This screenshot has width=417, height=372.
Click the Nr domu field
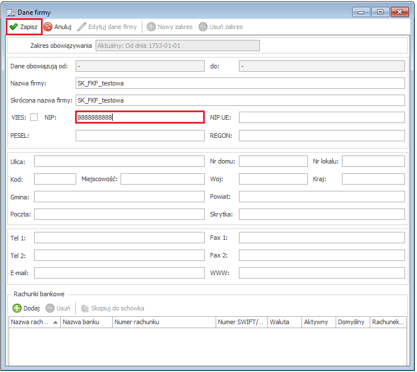pyautogui.click(x=273, y=161)
